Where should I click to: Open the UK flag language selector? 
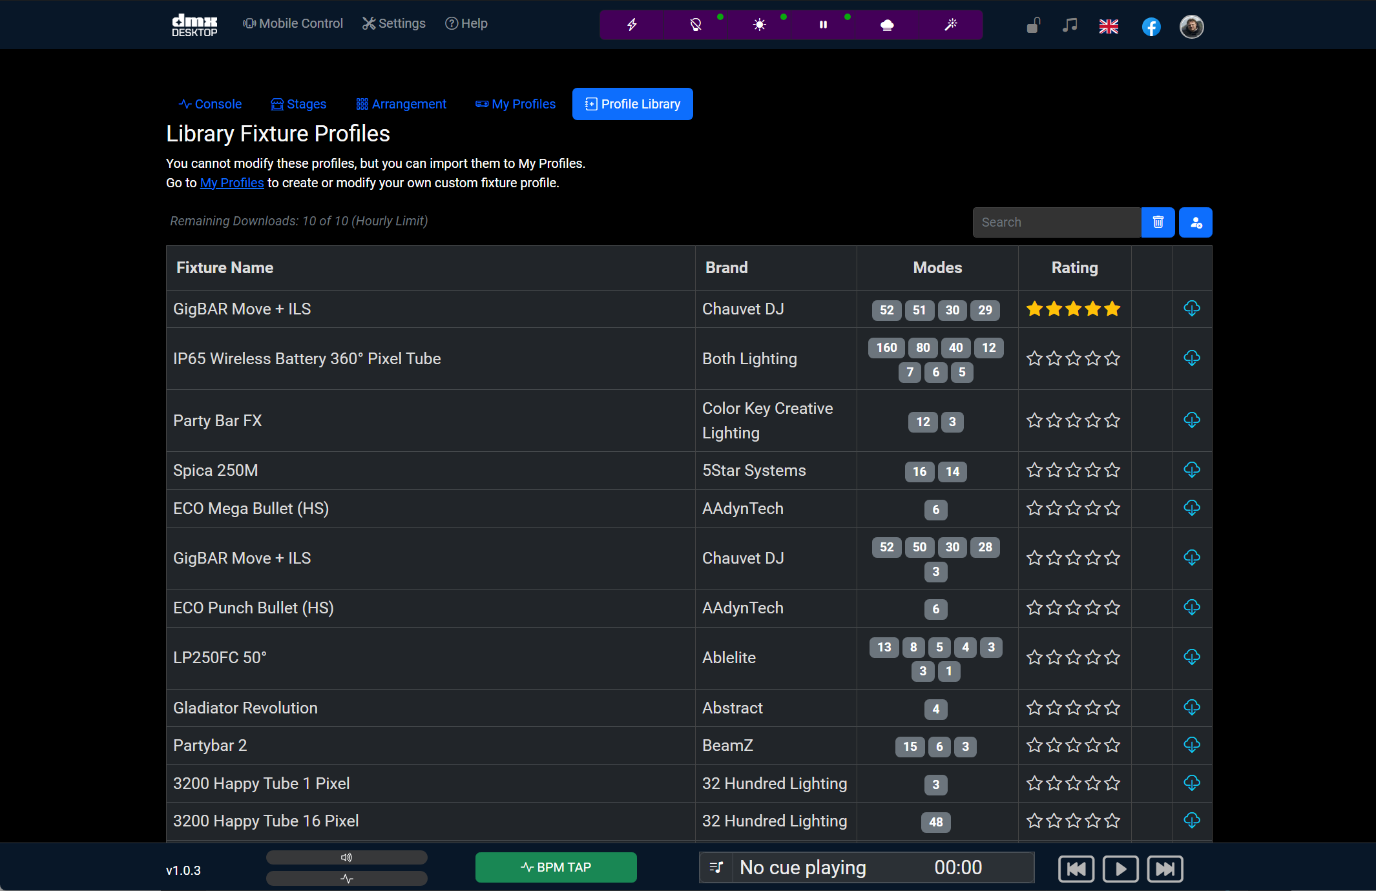[x=1109, y=26]
